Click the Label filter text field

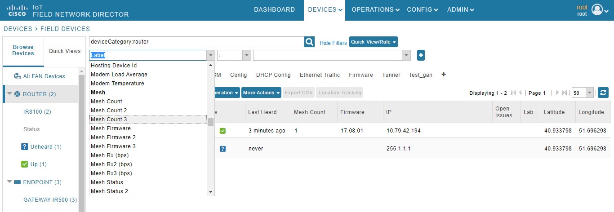coord(148,55)
